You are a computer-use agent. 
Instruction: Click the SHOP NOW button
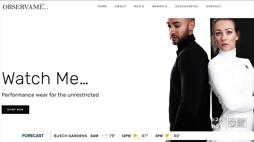coord(16,110)
